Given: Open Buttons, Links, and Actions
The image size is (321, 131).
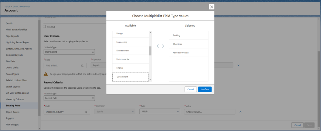Looking at the screenshot, I should (19, 49).
